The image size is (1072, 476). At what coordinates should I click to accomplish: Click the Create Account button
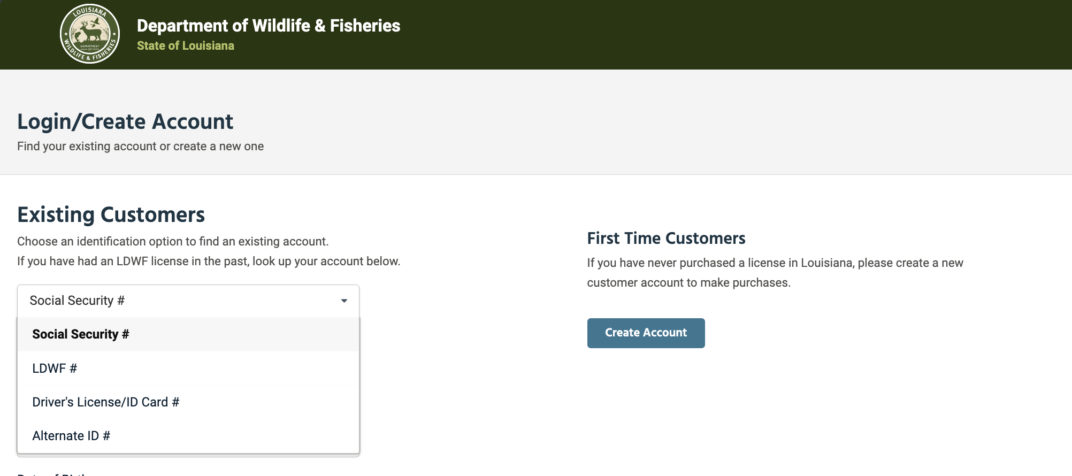point(646,333)
